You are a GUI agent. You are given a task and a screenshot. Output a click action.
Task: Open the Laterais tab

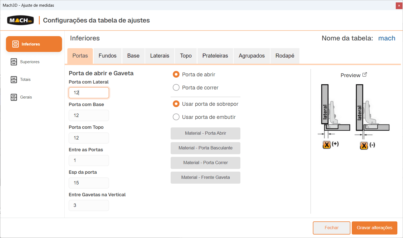pyautogui.click(x=160, y=56)
